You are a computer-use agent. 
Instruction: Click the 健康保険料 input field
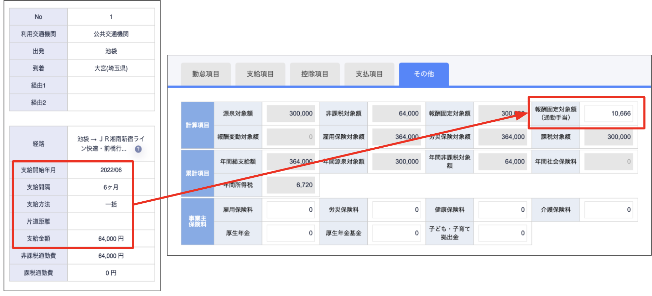coord(502,210)
